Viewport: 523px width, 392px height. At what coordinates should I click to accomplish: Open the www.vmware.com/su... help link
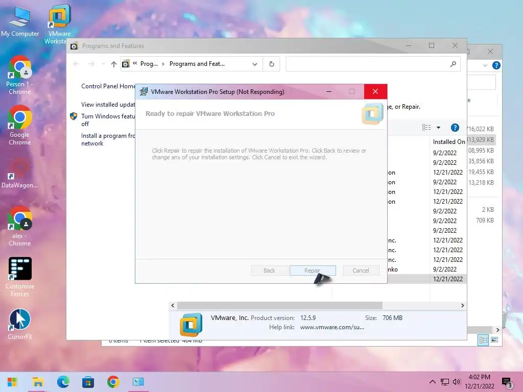coord(332,327)
